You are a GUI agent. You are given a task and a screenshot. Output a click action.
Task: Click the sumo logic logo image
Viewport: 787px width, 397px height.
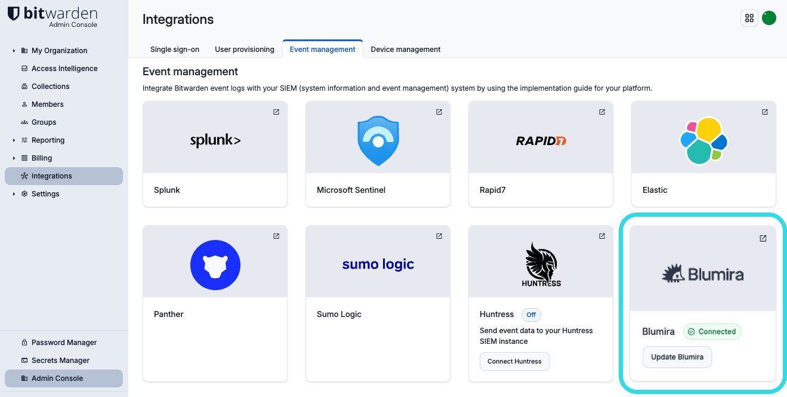(378, 264)
